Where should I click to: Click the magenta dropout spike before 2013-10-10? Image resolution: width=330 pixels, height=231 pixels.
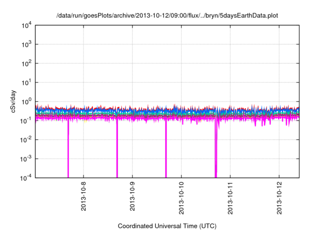point(166,148)
